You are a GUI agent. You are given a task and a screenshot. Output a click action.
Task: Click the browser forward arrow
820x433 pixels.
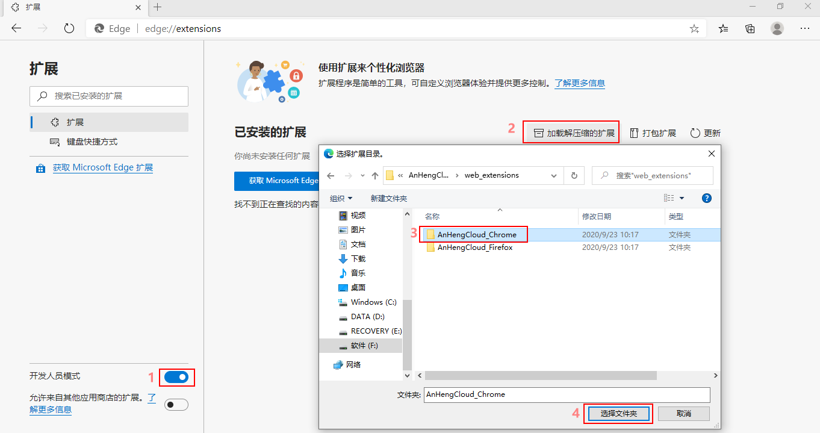[43, 28]
